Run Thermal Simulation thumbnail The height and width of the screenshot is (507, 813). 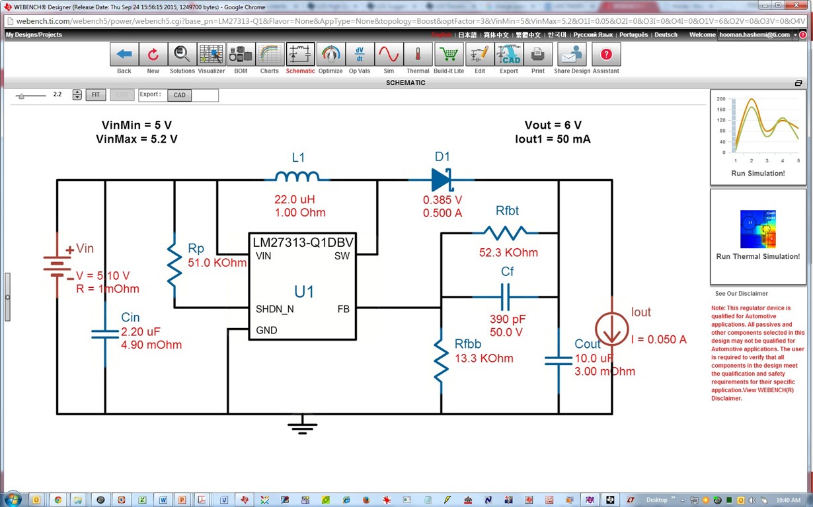click(758, 236)
